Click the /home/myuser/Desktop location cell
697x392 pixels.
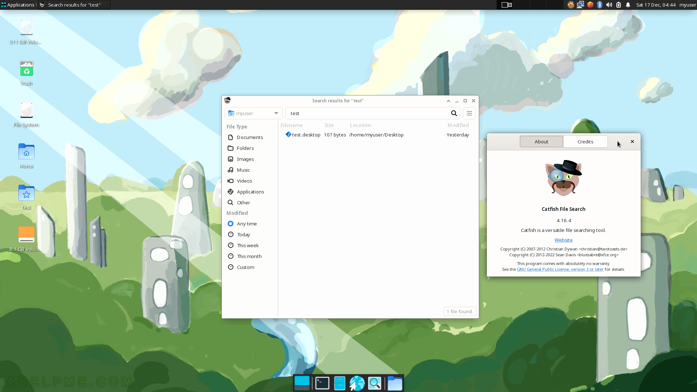point(376,135)
